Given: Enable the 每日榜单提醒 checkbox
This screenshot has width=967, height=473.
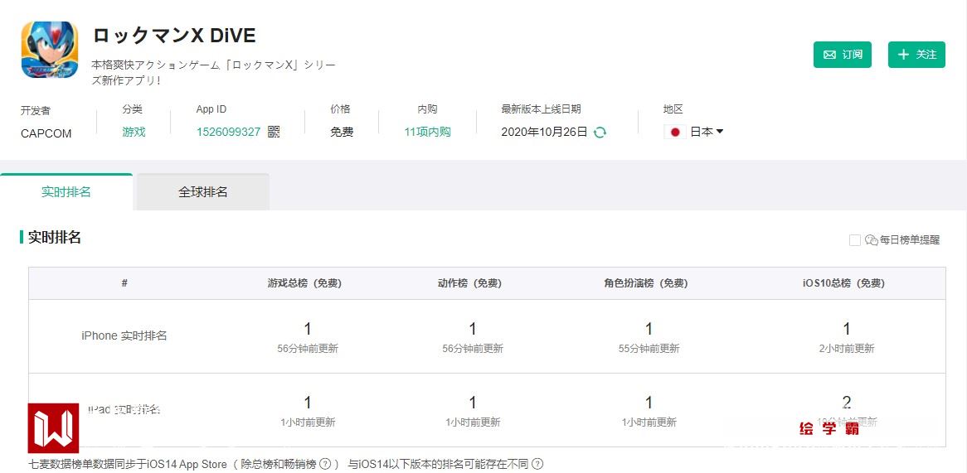Looking at the screenshot, I should (x=854, y=240).
